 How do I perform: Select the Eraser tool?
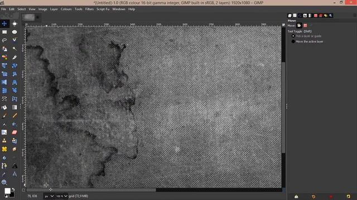tap(15, 132)
